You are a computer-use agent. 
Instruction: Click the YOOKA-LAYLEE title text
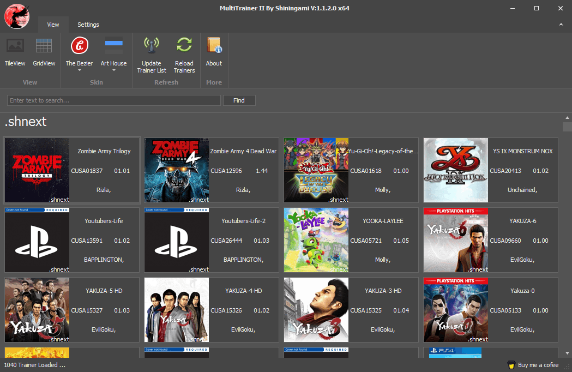coord(383,221)
